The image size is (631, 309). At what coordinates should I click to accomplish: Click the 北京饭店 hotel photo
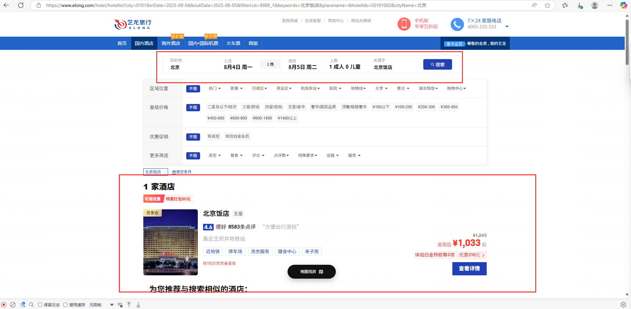coord(170,242)
